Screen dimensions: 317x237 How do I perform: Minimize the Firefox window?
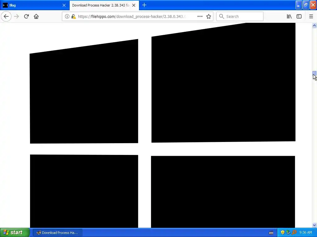coord(299,5)
